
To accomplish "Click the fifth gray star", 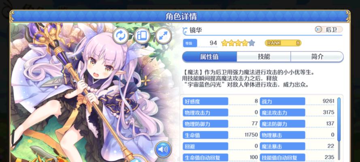I will pos(252,43).
